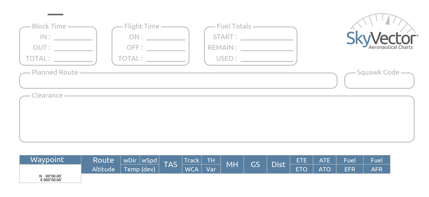Click the Block Time OUT line
The height and width of the screenshot is (197, 429).
pos(73,47)
